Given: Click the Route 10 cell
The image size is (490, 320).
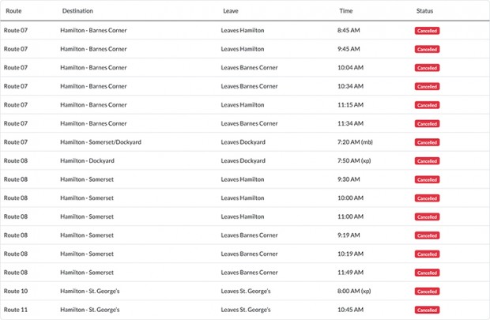Looking at the screenshot, I should 16,291.
